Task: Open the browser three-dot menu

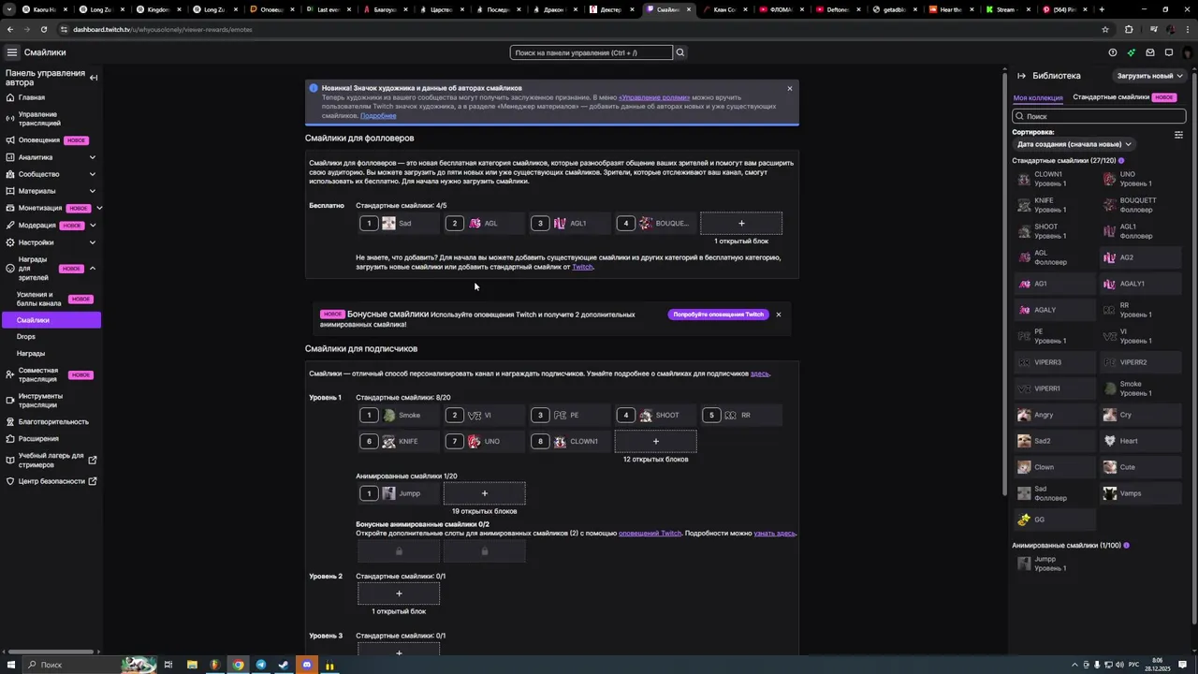Action: tap(1189, 29)
